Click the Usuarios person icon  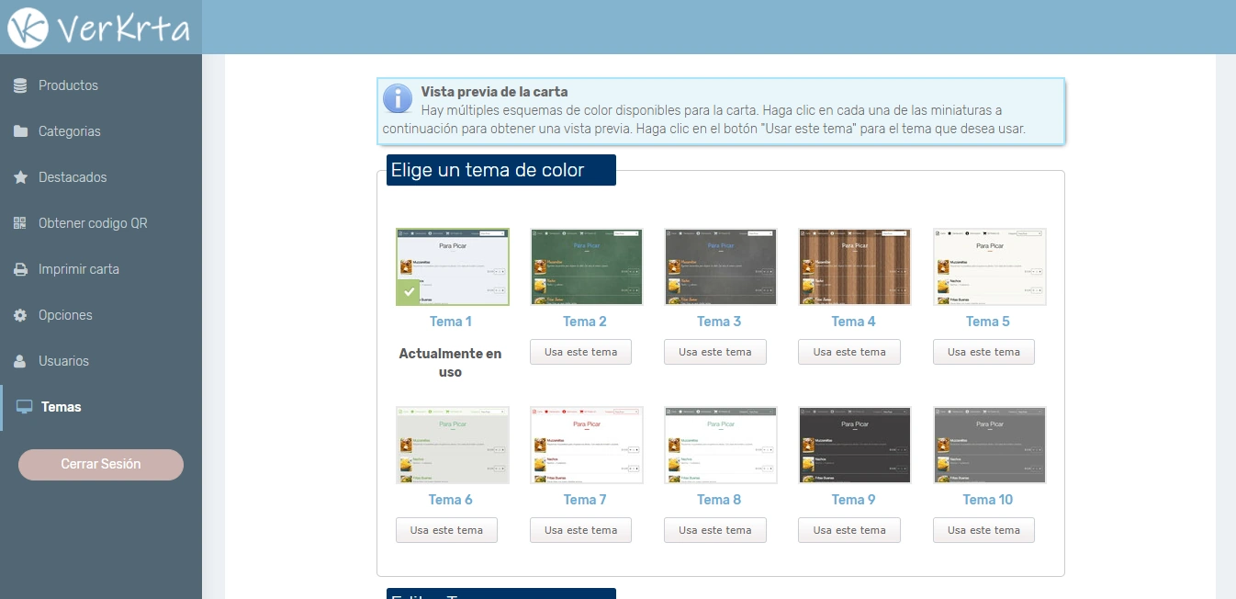20,361
